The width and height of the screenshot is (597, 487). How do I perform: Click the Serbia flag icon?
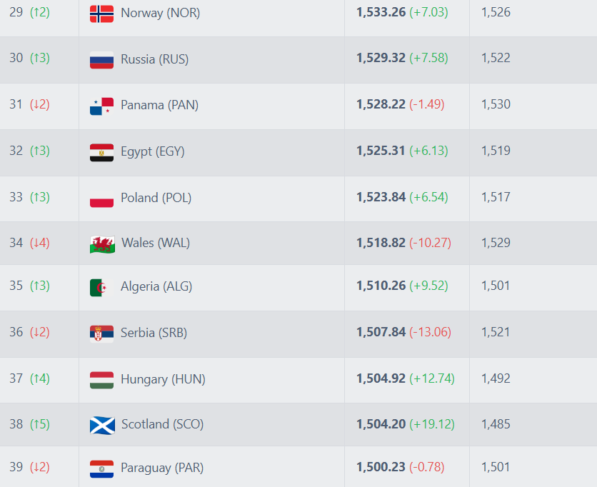tap(101, 333)
